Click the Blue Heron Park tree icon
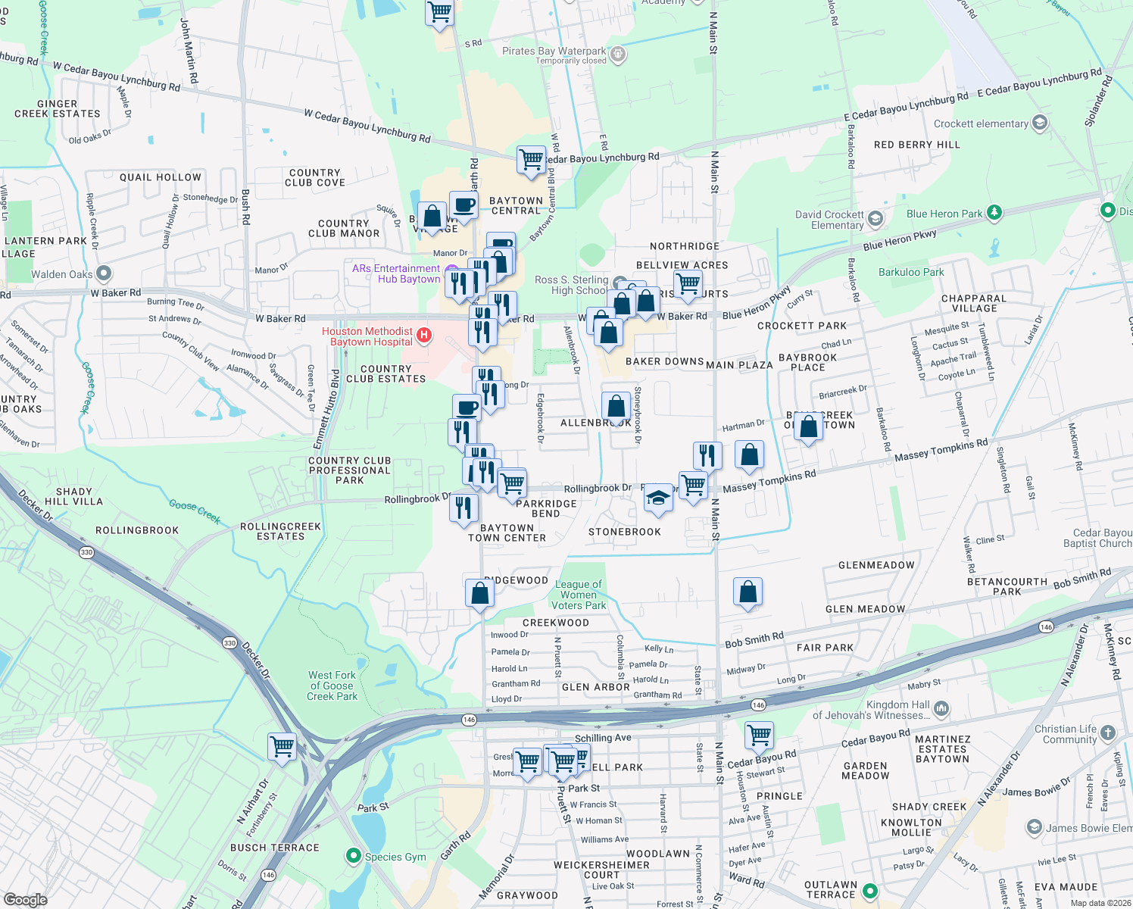 click(994, 214)
